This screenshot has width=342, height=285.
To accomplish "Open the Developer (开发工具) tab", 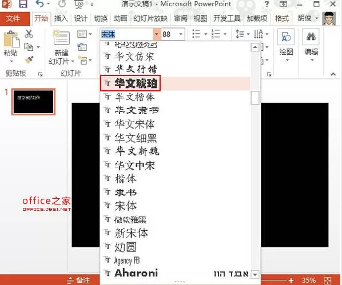I will [x=227, y=19].
